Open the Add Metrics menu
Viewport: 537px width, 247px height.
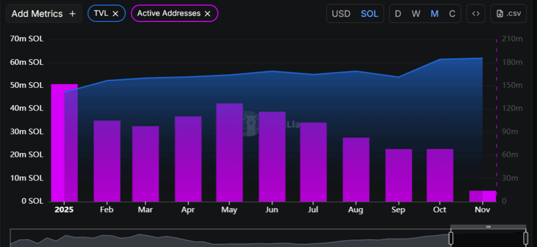[x=44, y=14]
